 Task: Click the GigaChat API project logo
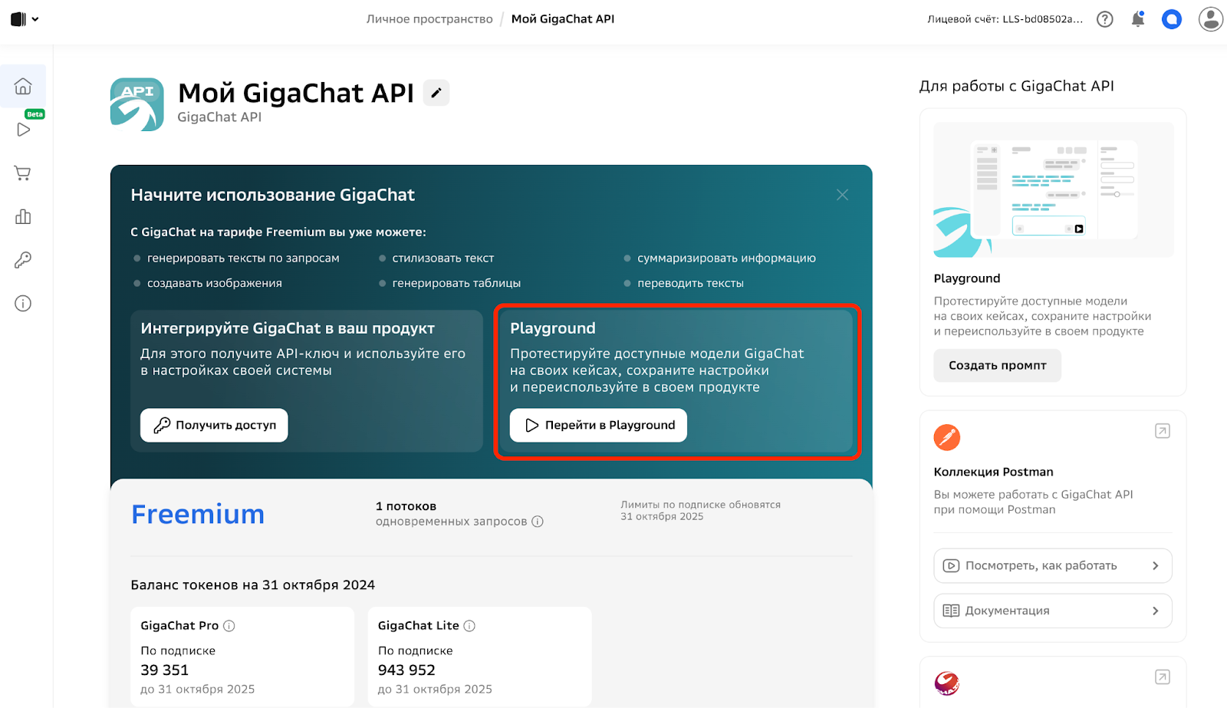coord(137,104)
